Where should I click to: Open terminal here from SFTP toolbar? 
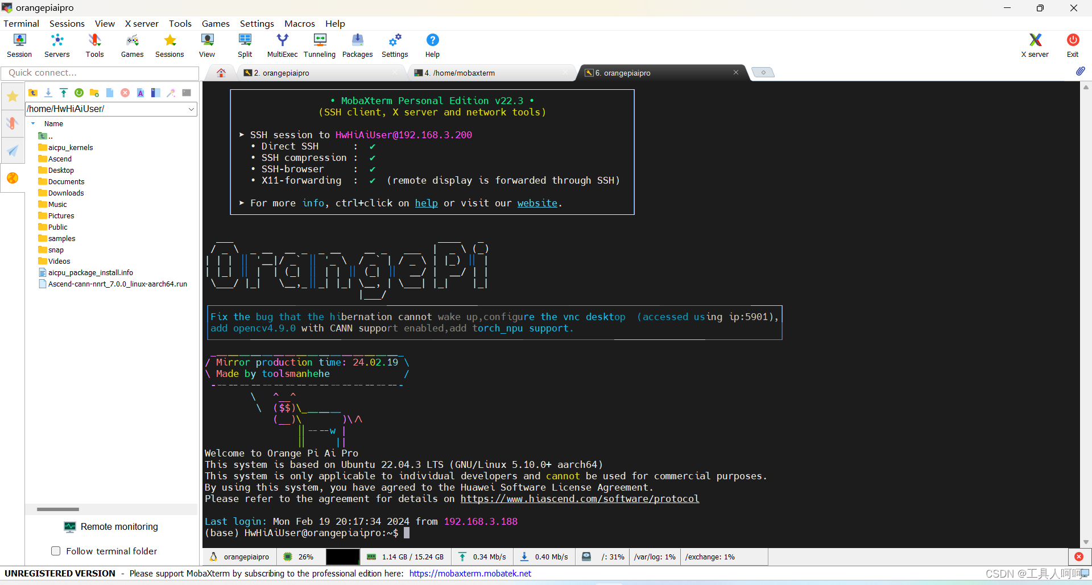tap(187, 93)
